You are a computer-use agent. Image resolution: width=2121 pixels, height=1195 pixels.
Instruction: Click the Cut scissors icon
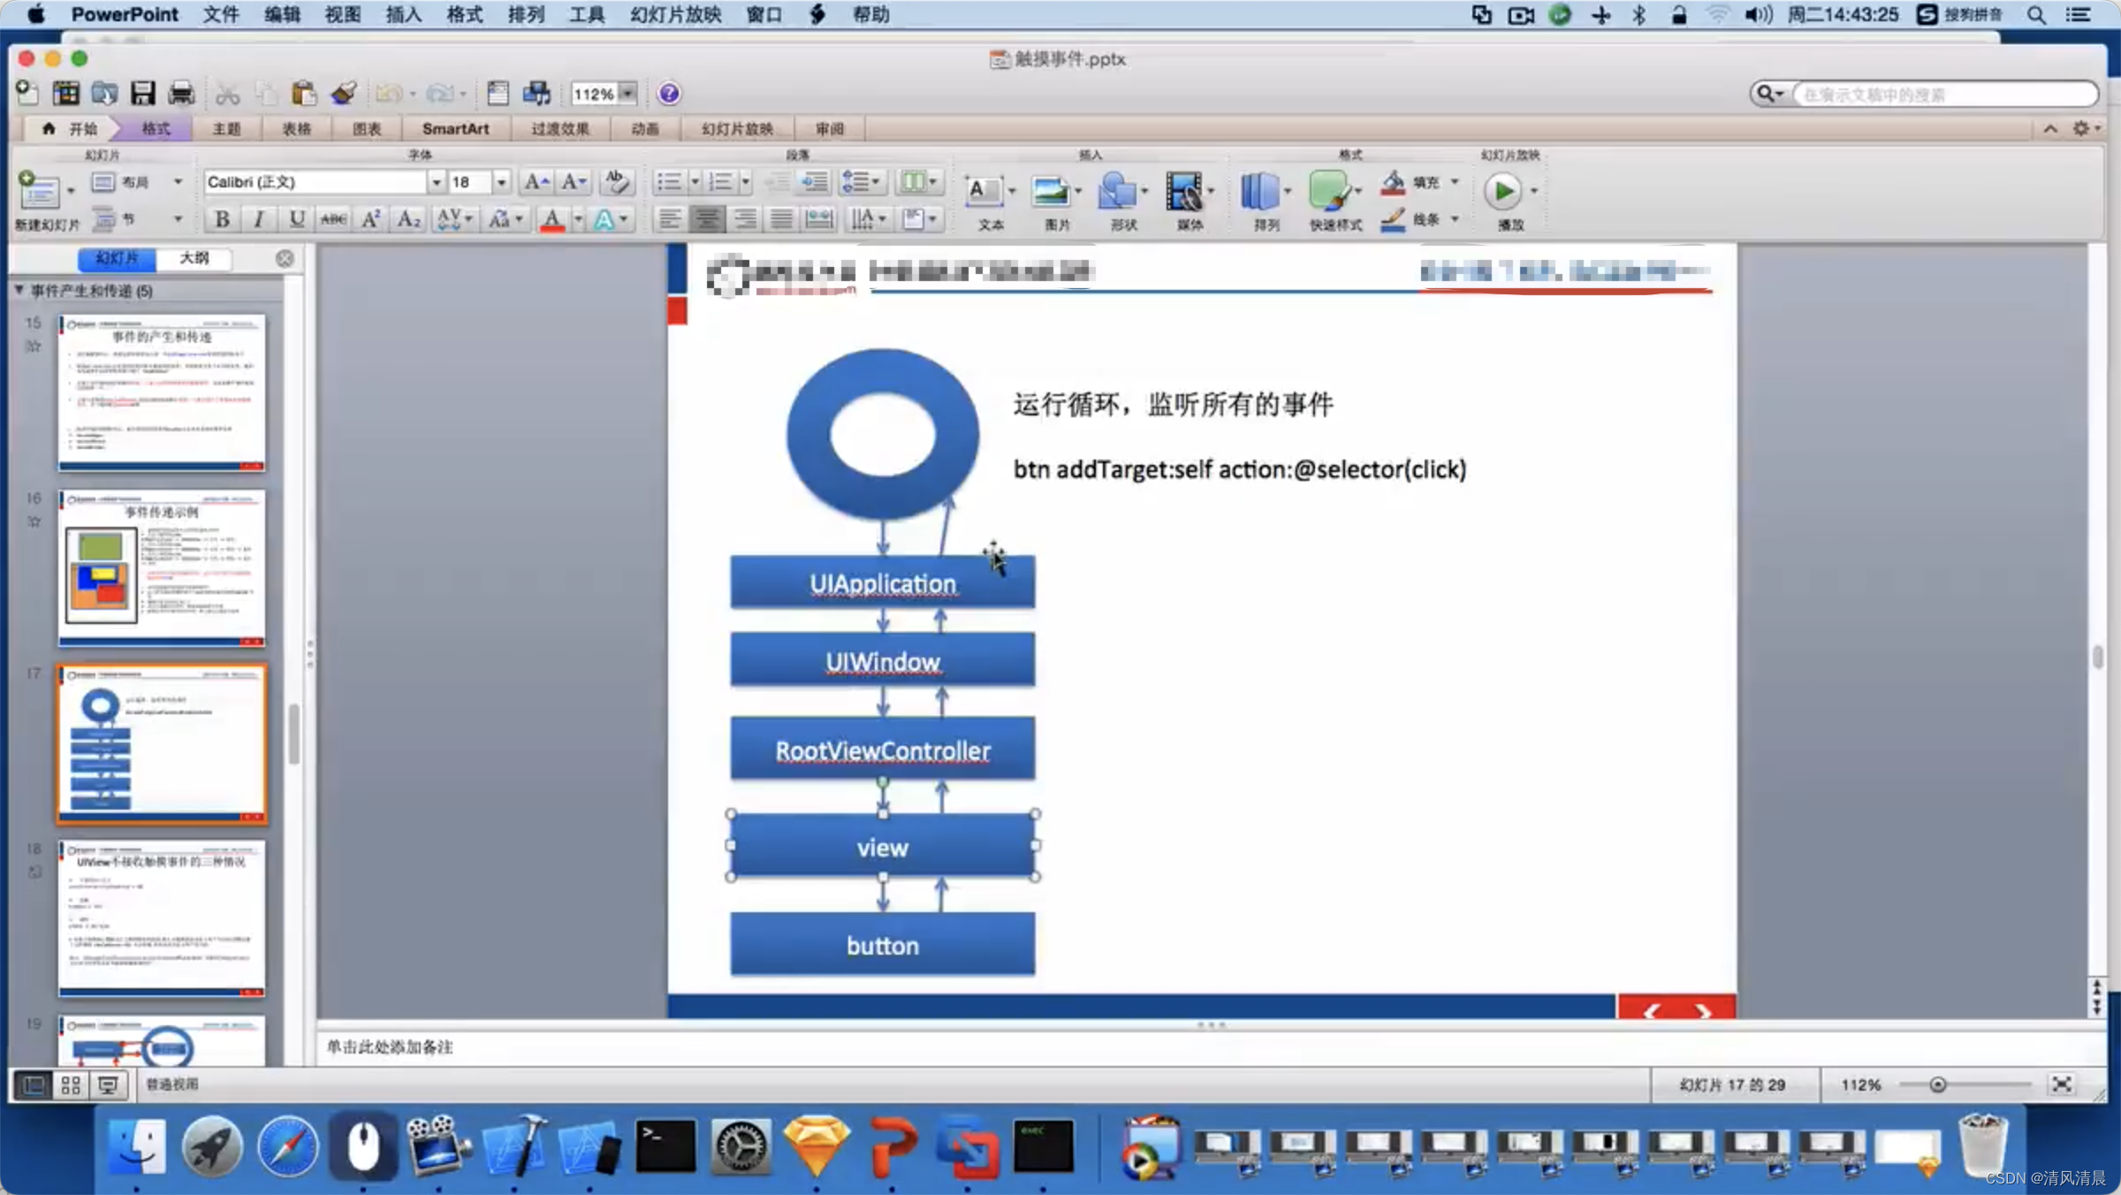click(x=227, y=93)
